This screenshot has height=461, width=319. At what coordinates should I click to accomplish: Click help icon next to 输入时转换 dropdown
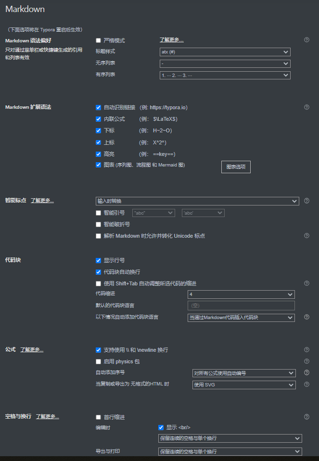[306, 201]
